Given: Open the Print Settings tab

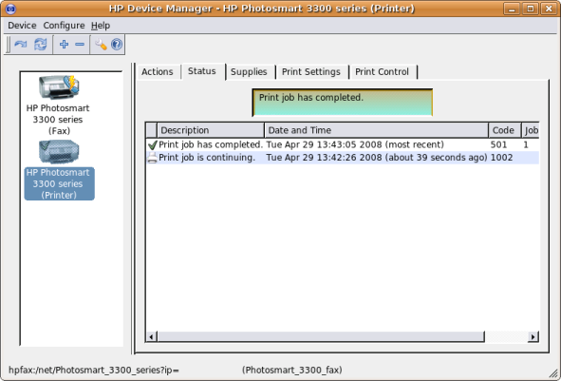Looking at the screenshot, I should point(311,71).
